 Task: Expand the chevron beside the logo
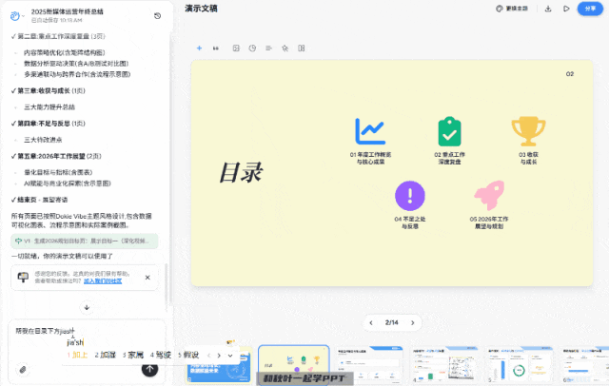pos(23,16)
